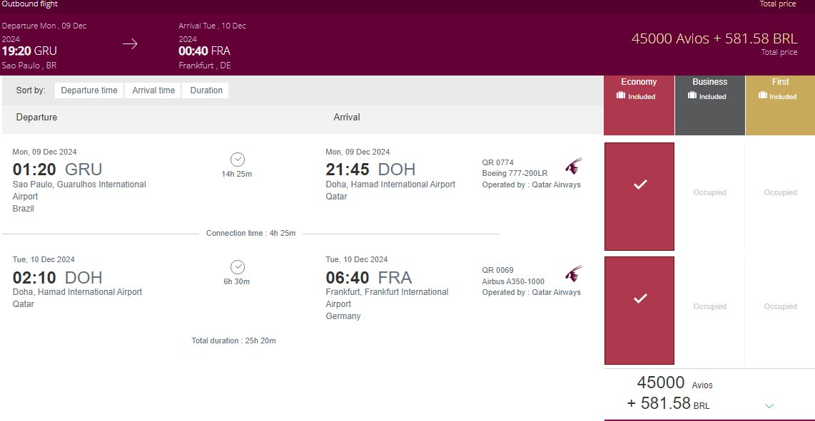This screenshot has height=421, width=815.
Task: Toggle Economy selection for GRU to DOH flight
Action: pos(639,196)
